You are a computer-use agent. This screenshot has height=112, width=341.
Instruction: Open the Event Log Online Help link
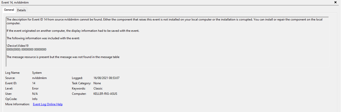click(48, 104)
